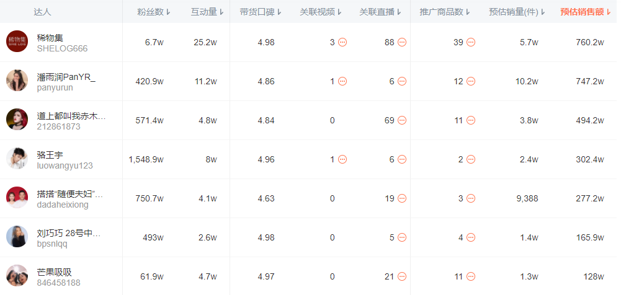Sort by 预估销量(件) column header
Viewport: 621px width, 295px height.
(517, 12)
